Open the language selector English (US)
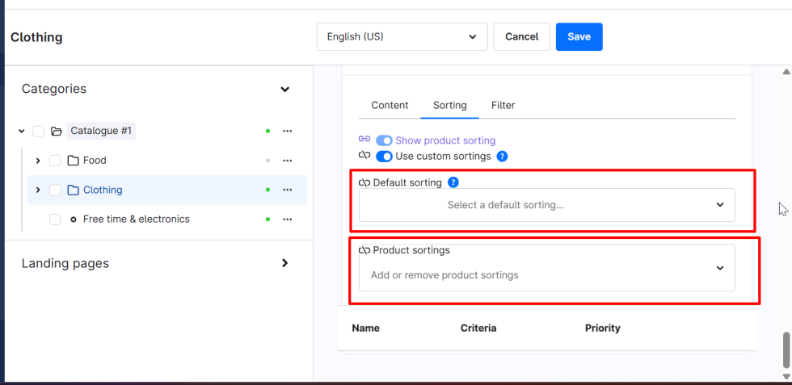Screen dimensions: 792x385 coord(402,37)
